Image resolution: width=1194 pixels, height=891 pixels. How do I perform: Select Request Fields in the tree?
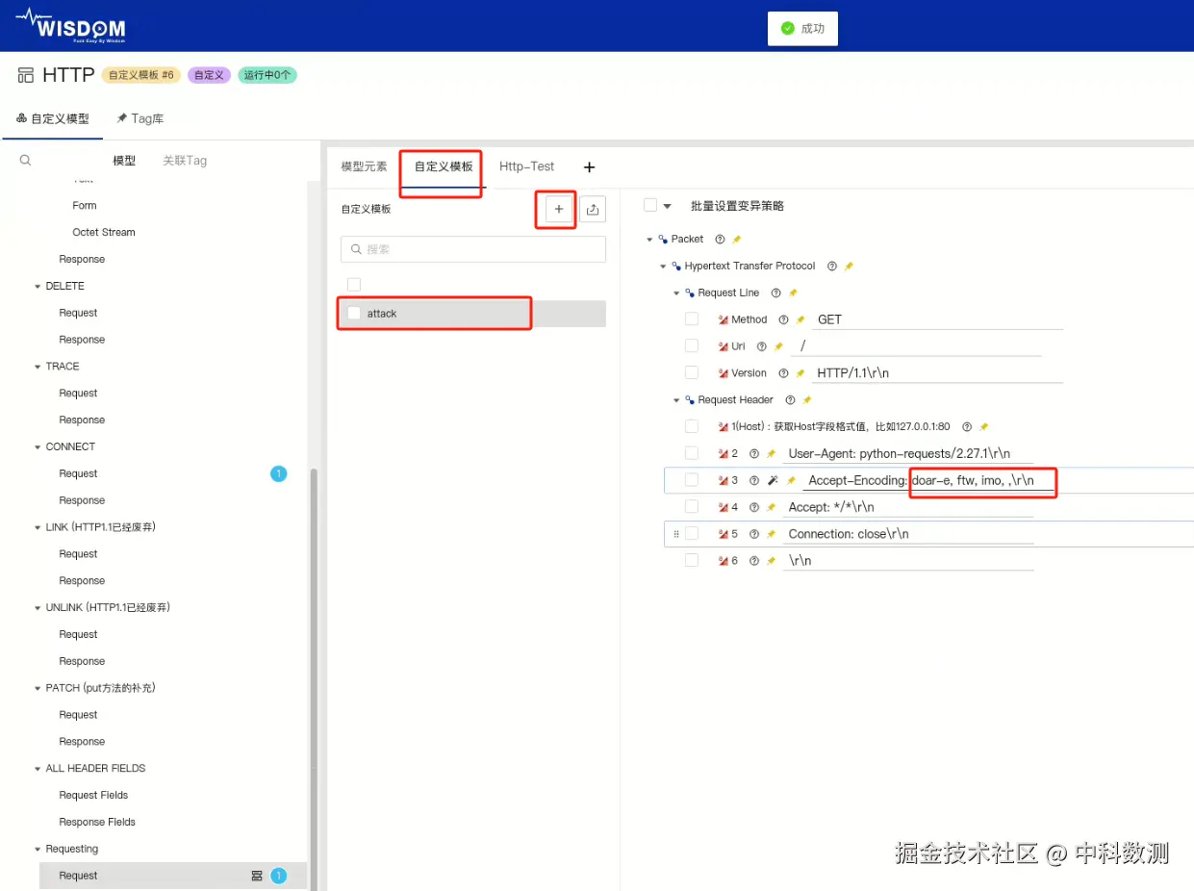(x=93, y=795)
